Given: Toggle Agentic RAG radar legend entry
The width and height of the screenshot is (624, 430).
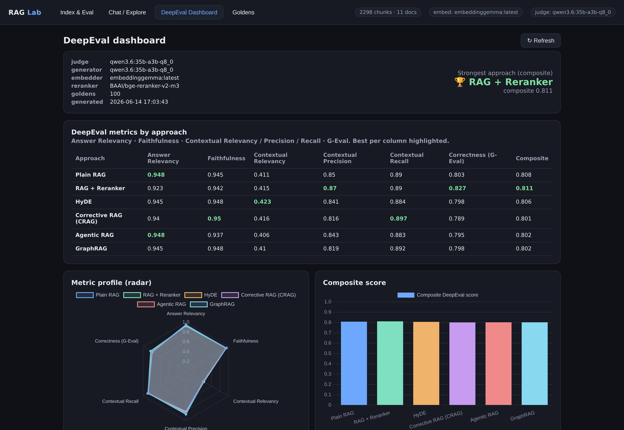Looking at the screenshot, I should [161, 304].
